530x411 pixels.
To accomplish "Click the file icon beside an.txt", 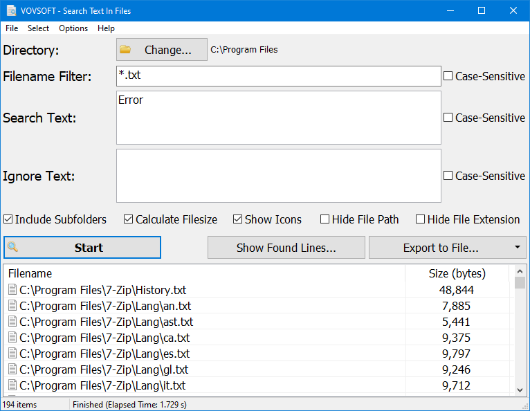I will [x=12, y=306].
